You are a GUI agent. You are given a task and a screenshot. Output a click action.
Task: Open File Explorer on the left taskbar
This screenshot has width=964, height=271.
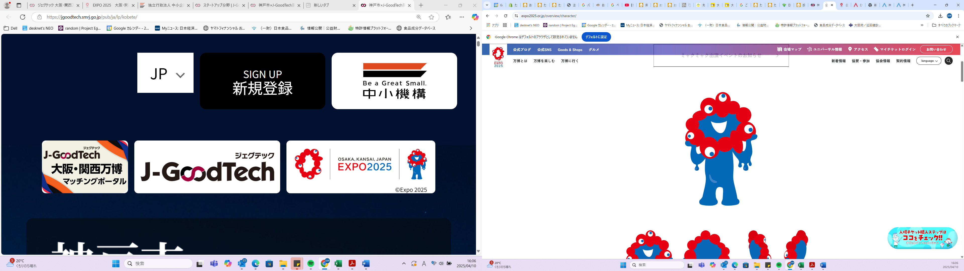[283, 264]
